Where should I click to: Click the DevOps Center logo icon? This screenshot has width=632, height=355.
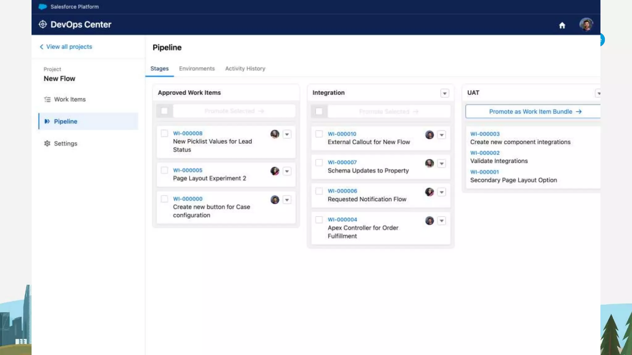pyautogui.click(x=43, y=24)
